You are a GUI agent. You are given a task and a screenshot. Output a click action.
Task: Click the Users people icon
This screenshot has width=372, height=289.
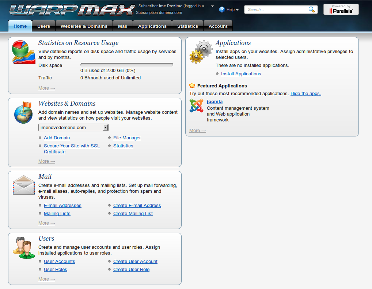[23, 248]
